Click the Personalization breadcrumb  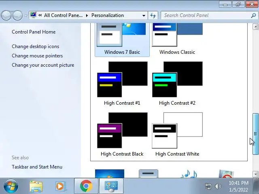point(108,15)
